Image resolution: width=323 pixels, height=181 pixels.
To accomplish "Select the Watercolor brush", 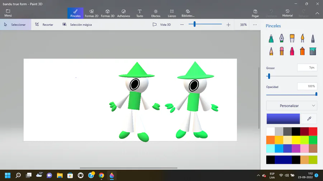I will pos(303,38).
